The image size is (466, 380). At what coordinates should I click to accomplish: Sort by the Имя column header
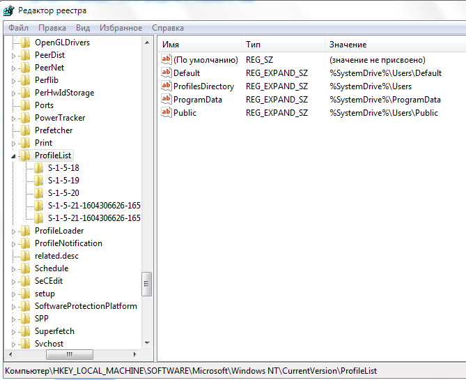point(199,45)
